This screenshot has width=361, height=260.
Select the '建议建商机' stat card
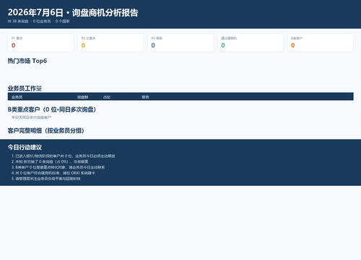click(251, 42)
